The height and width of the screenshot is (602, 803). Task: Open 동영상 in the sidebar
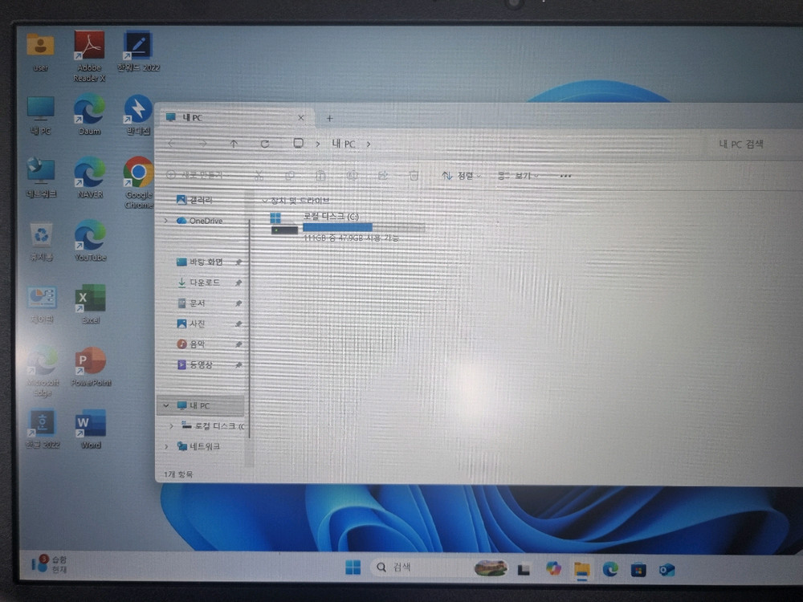click(194, 364)
